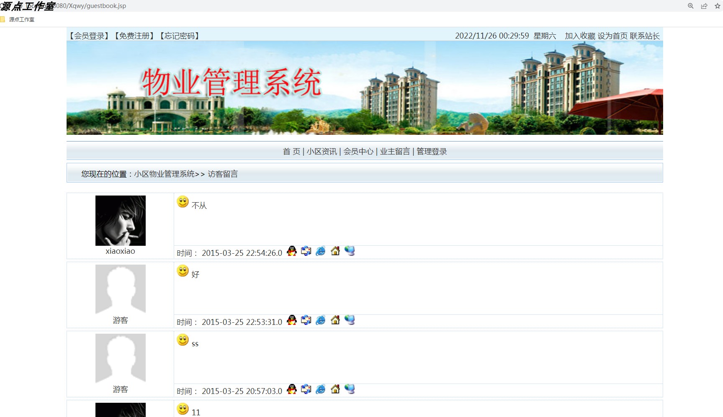The width and height of the screenshot is (723, 417).
Task: Click guest avatar beside message ss
Action: pos(121,359)
